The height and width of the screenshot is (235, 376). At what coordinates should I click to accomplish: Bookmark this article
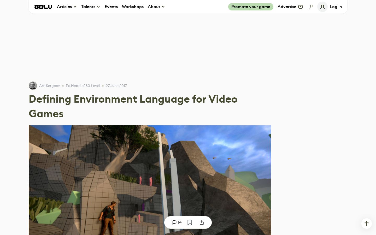pos(190,222)
